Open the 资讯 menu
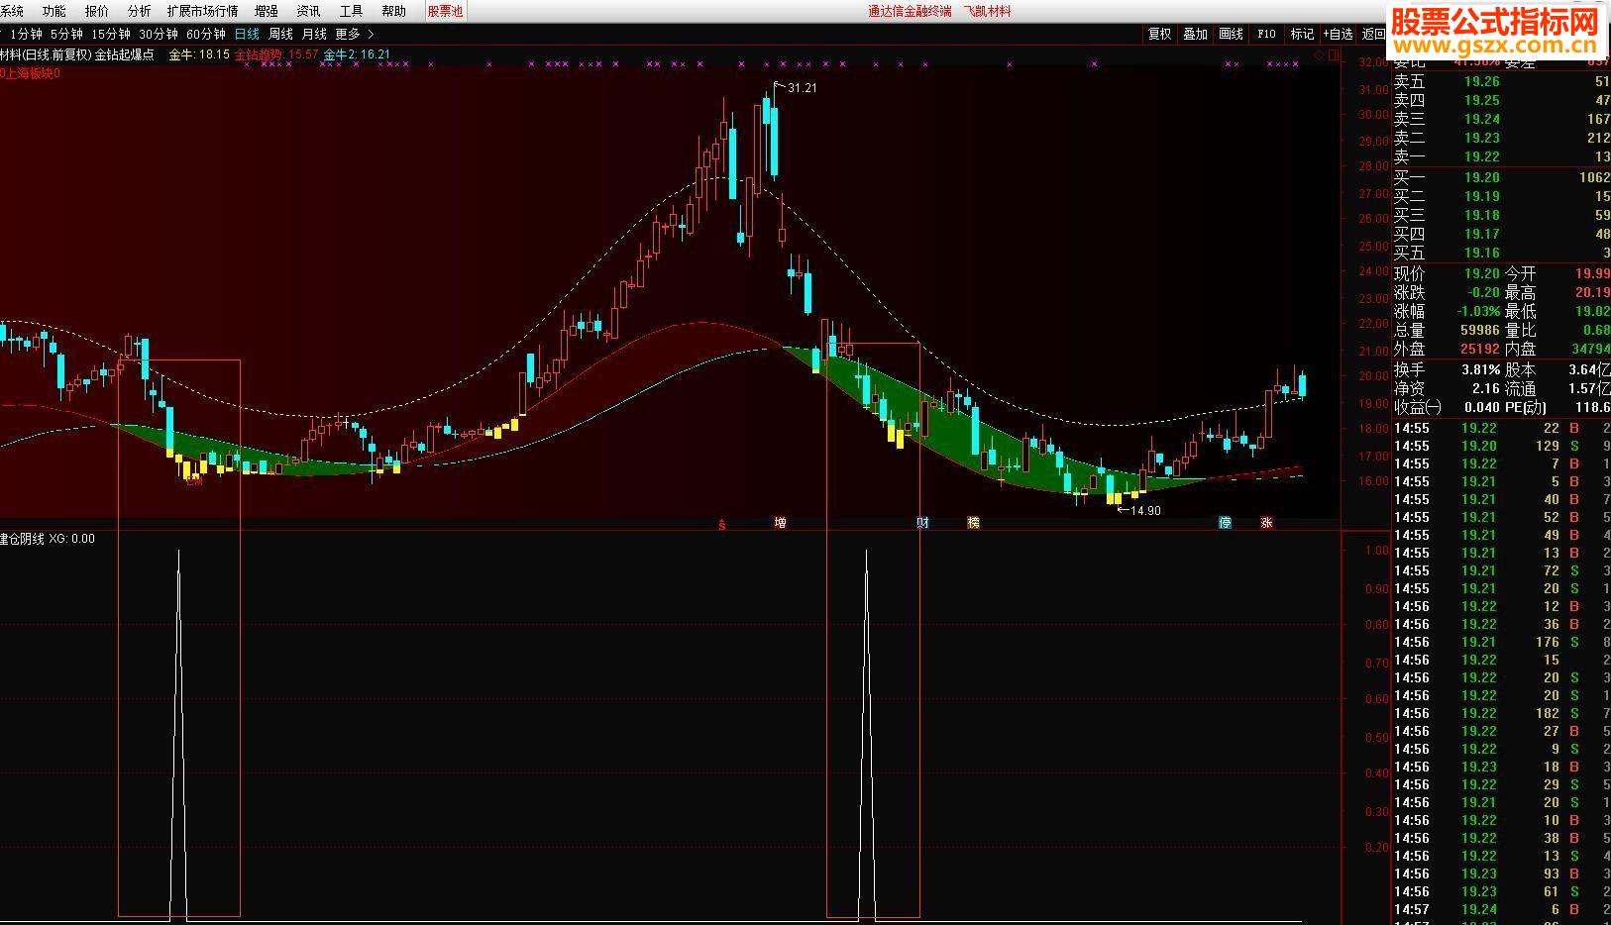This screenshot has width=1611, height=925. pos(308,11)
